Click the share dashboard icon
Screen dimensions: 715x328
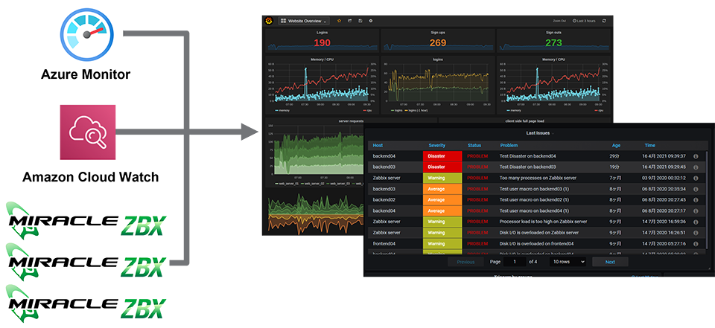click(349, 21)
